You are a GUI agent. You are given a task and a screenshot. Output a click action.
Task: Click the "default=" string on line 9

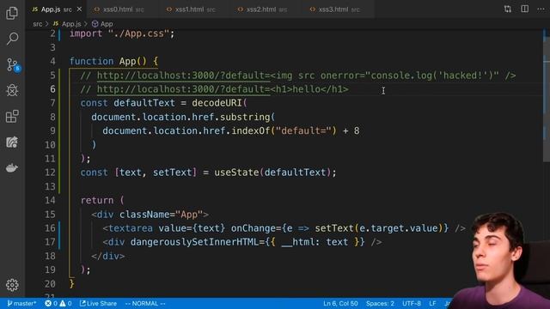coord(303,130)
